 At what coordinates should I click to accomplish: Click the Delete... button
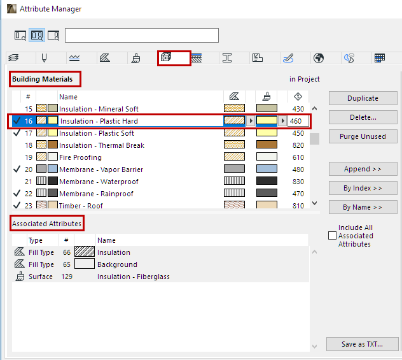363,117
